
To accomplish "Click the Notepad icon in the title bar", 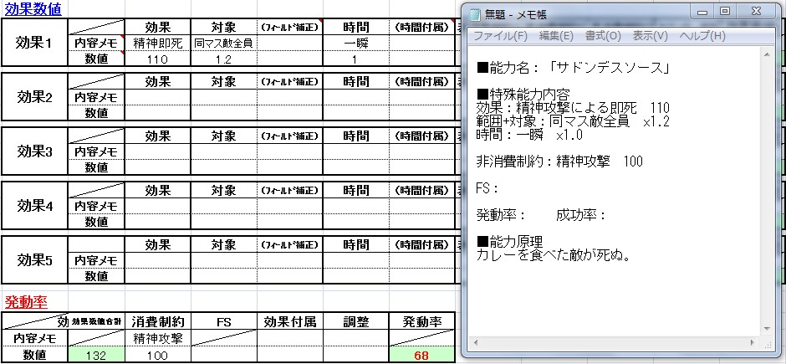I will 477,14.
